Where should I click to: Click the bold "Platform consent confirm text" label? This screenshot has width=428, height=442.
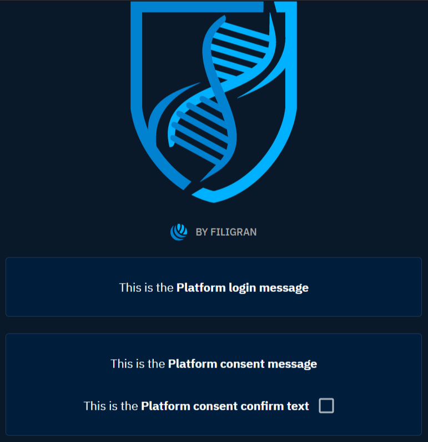point(225,406)
